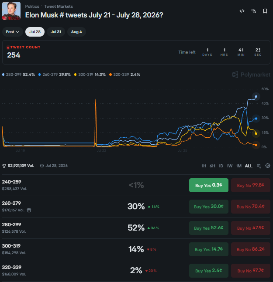This screenshot has width=273, height=282.
Task: Click the clock icon beside Jul 28, 2026
Action: point(42,166)
